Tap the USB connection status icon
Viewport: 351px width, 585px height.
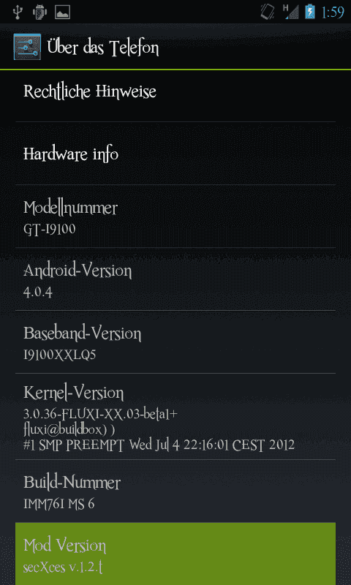17,12
